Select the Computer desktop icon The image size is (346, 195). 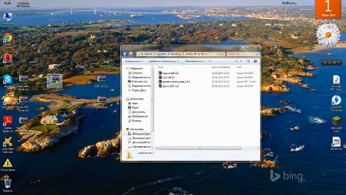pos(8,18)
